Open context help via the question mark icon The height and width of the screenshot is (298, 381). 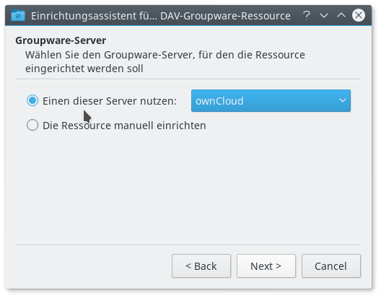pyautogui.click(x=307, y=16)
